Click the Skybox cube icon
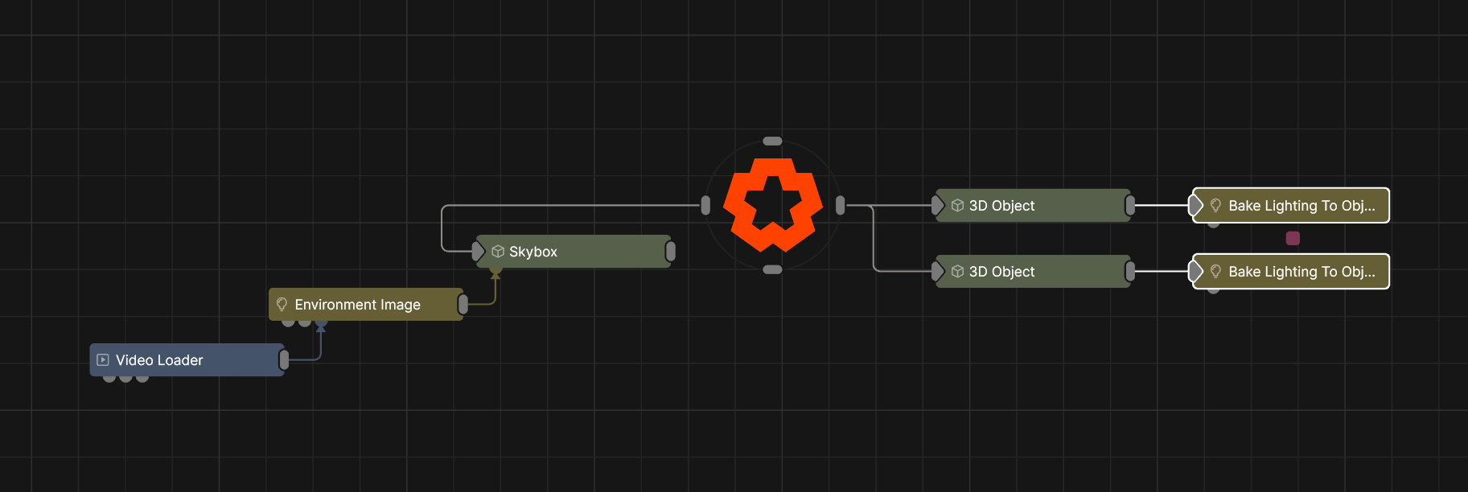Image resolution: width=1468 pixels, height=492 pixels. click(x=498, y=252)
